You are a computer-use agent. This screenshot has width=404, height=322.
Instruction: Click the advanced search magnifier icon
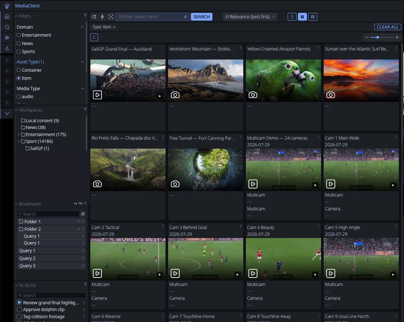click(x=94, y=17)
